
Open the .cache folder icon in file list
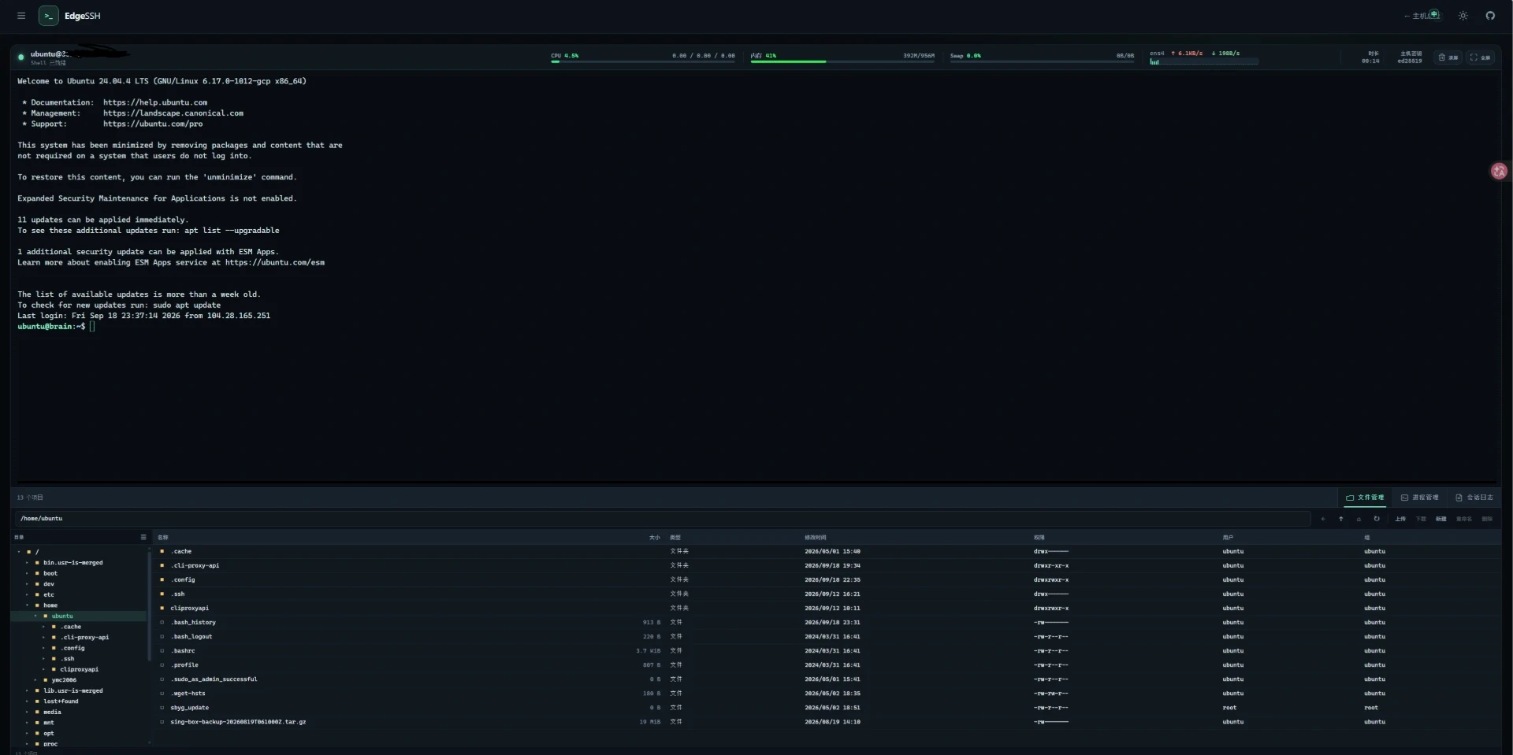162,551
